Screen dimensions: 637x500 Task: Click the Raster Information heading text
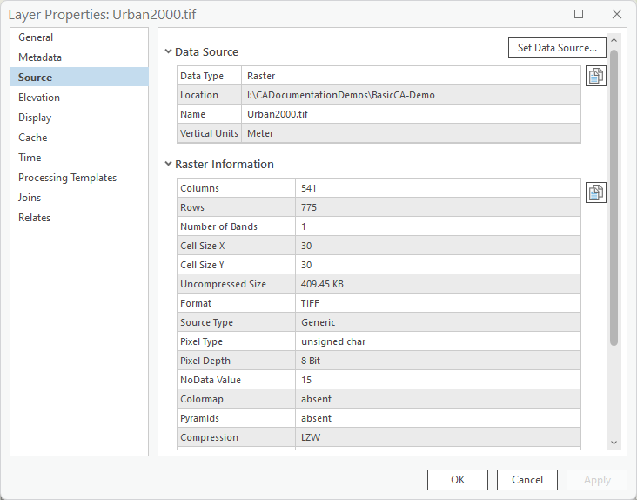(225, 165)
